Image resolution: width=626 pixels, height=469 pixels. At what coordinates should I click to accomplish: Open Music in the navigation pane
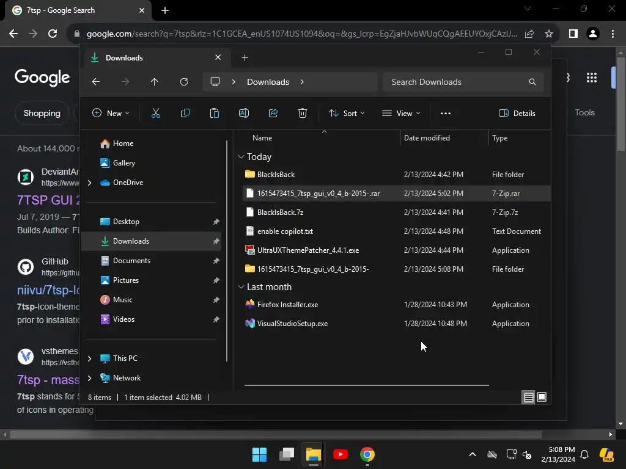point(152,300)
